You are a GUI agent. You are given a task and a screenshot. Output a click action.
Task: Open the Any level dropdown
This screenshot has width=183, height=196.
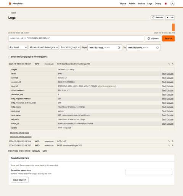(x=18, y=47)
